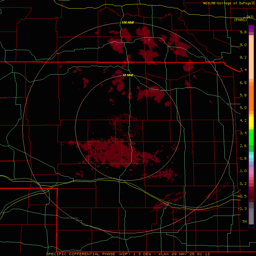The height and width of the screenshot is (256, 256).
Task: Click the TH threshold label
Action: (244, 222)
